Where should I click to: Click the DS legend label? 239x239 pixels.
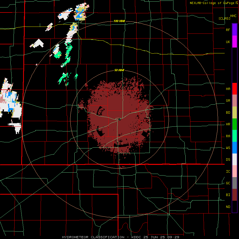tap(228, 160)
